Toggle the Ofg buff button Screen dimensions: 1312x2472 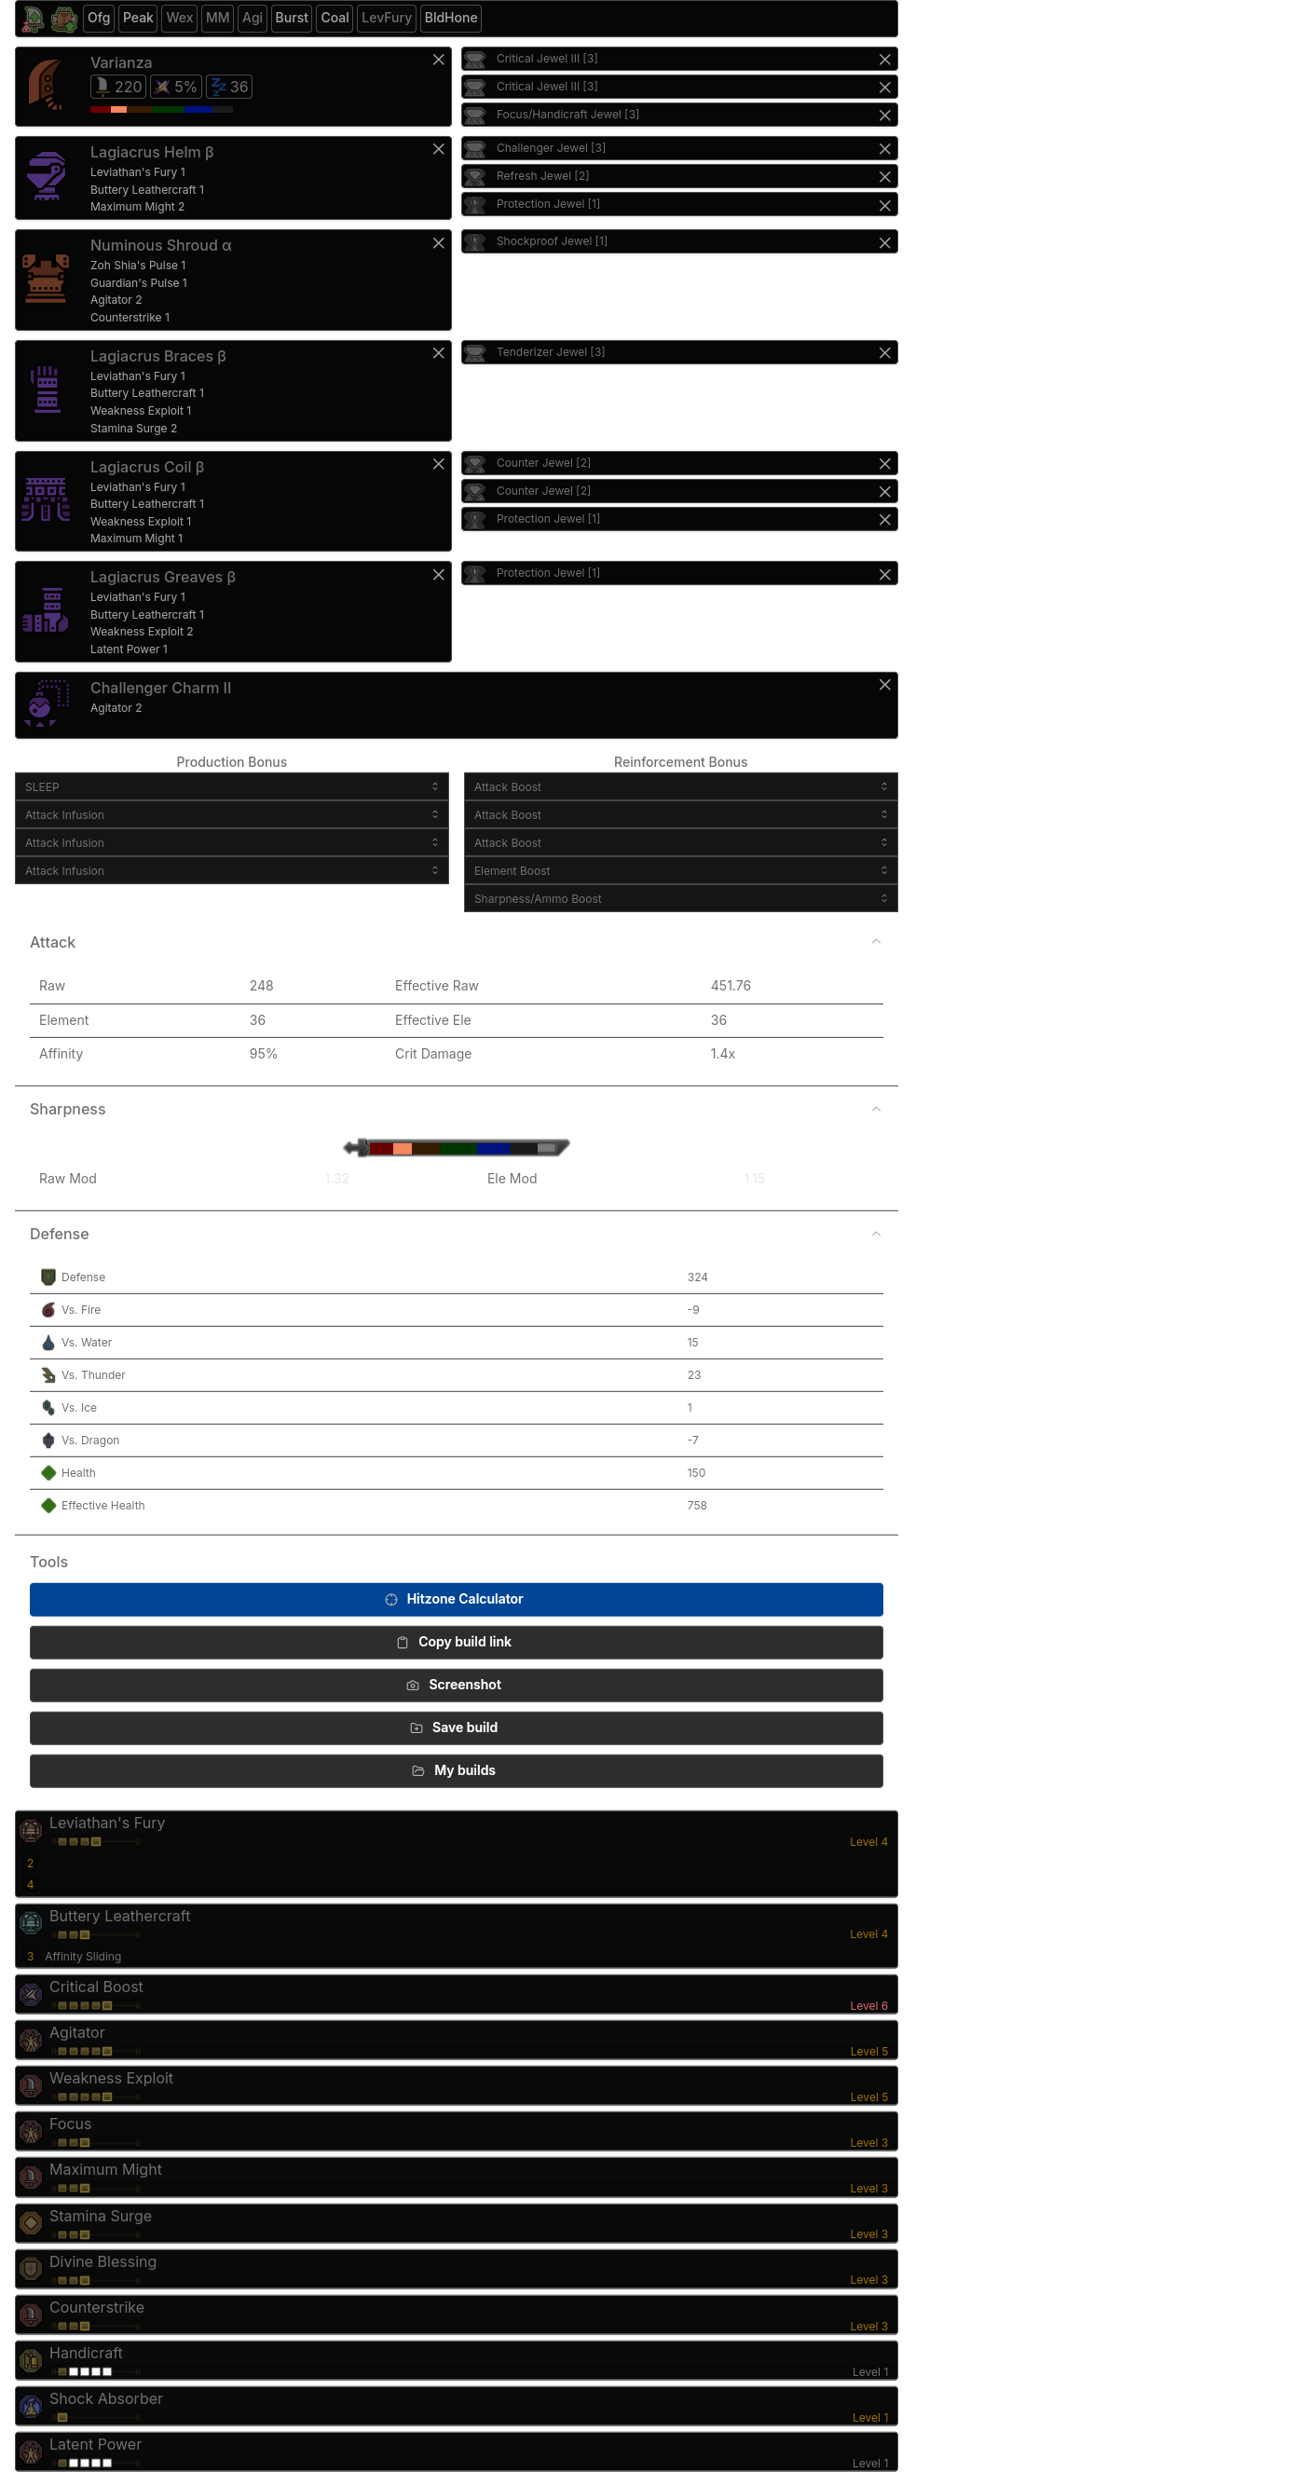[99, 19]
